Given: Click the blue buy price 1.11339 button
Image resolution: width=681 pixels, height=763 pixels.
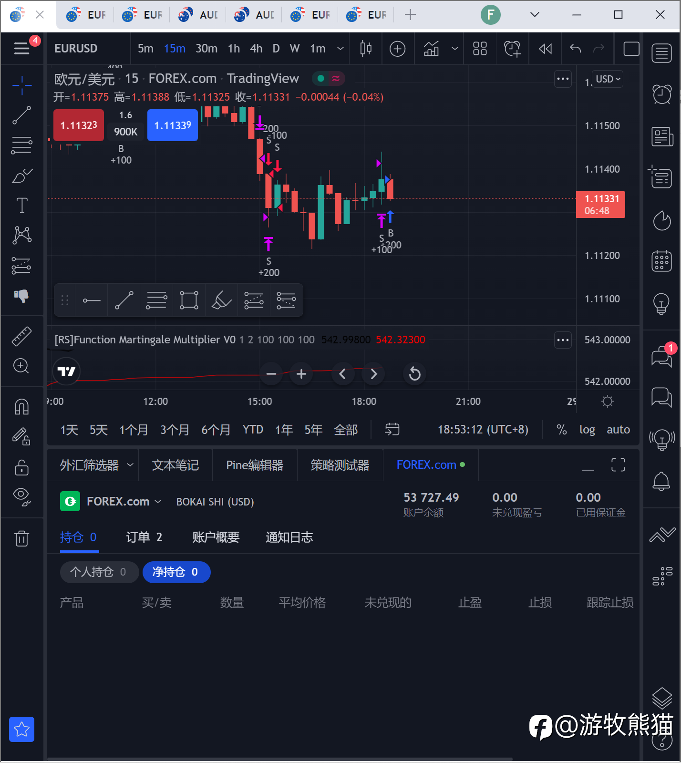Looking at the screenshot, I should pos(173,125).
